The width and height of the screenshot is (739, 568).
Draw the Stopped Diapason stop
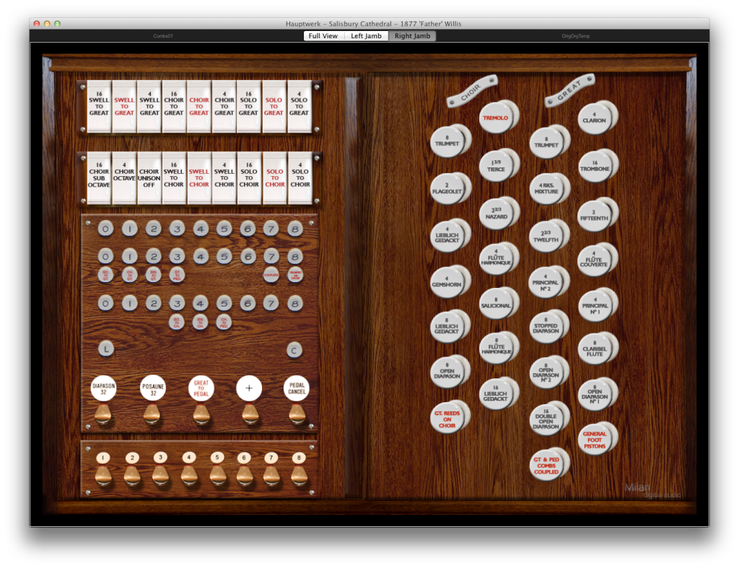(x=546, y=327)
